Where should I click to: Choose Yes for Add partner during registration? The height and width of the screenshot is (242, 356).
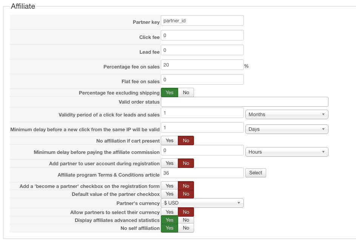170,163
